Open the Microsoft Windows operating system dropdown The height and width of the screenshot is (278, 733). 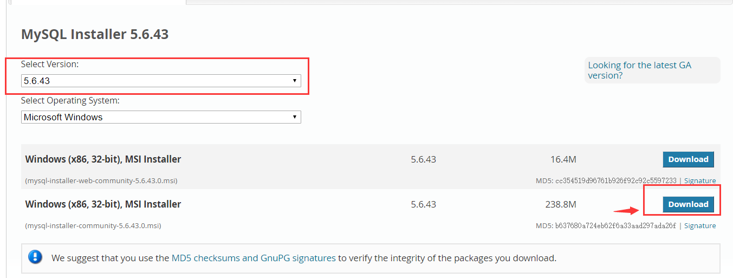point(161,117)
